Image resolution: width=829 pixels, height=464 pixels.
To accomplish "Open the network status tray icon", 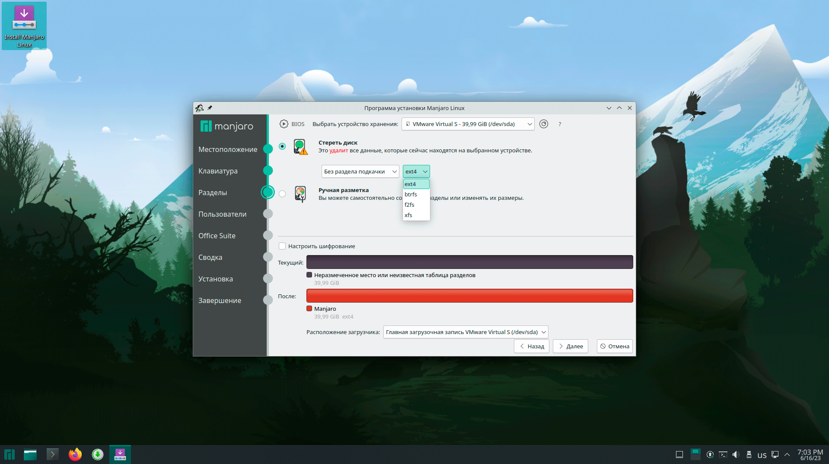I will tap(775, 455).
